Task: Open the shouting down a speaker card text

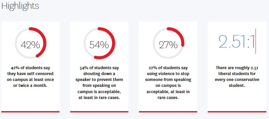Action: (x=99, y=83)
